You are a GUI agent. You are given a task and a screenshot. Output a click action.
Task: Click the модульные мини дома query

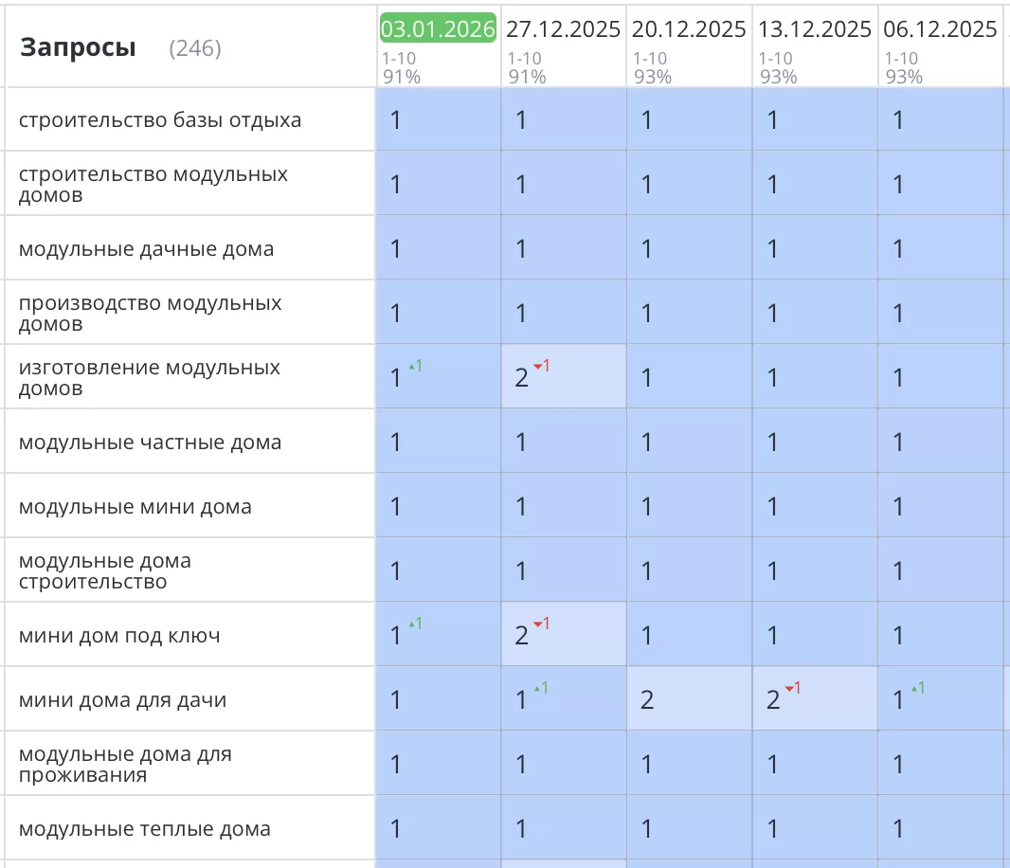point(135,507)
